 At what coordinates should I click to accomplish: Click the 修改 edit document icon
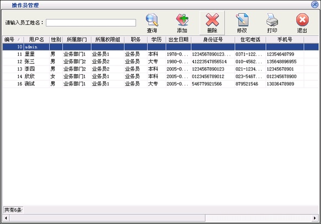pyautogui.click(x=242, y=20)
